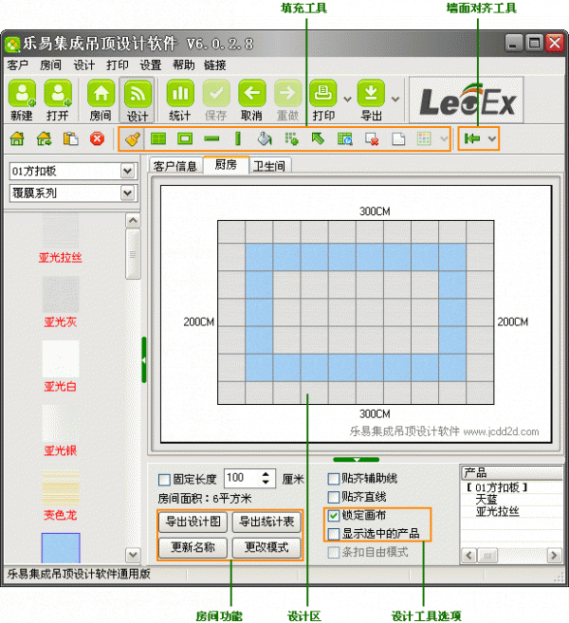The width and height of the screenshot is (569, 623).
Task: Click the 更改模式 button
Action: tap(266, 547)
